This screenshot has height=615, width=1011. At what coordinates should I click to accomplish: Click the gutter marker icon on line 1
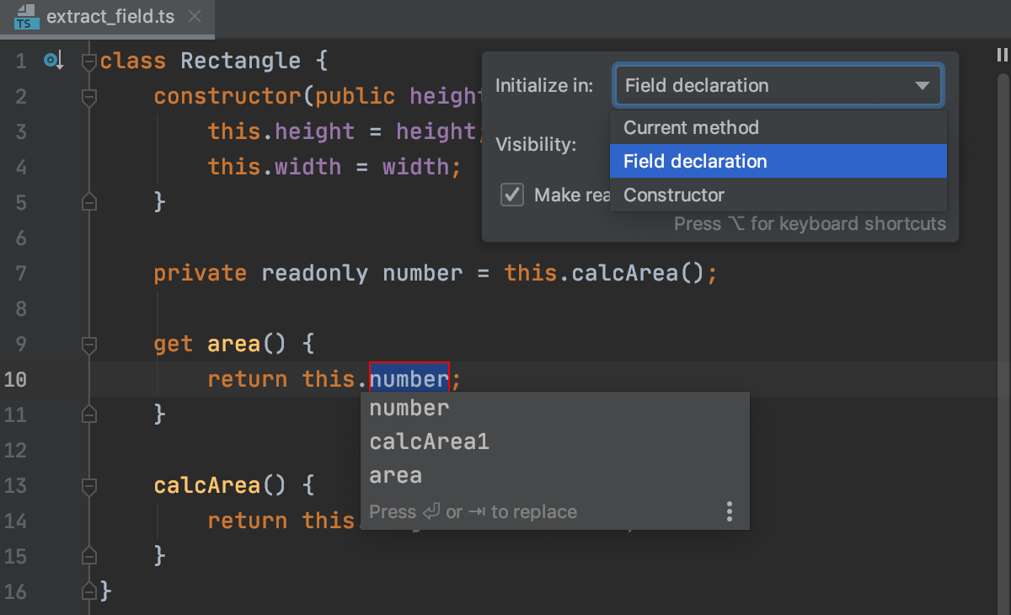54,61
